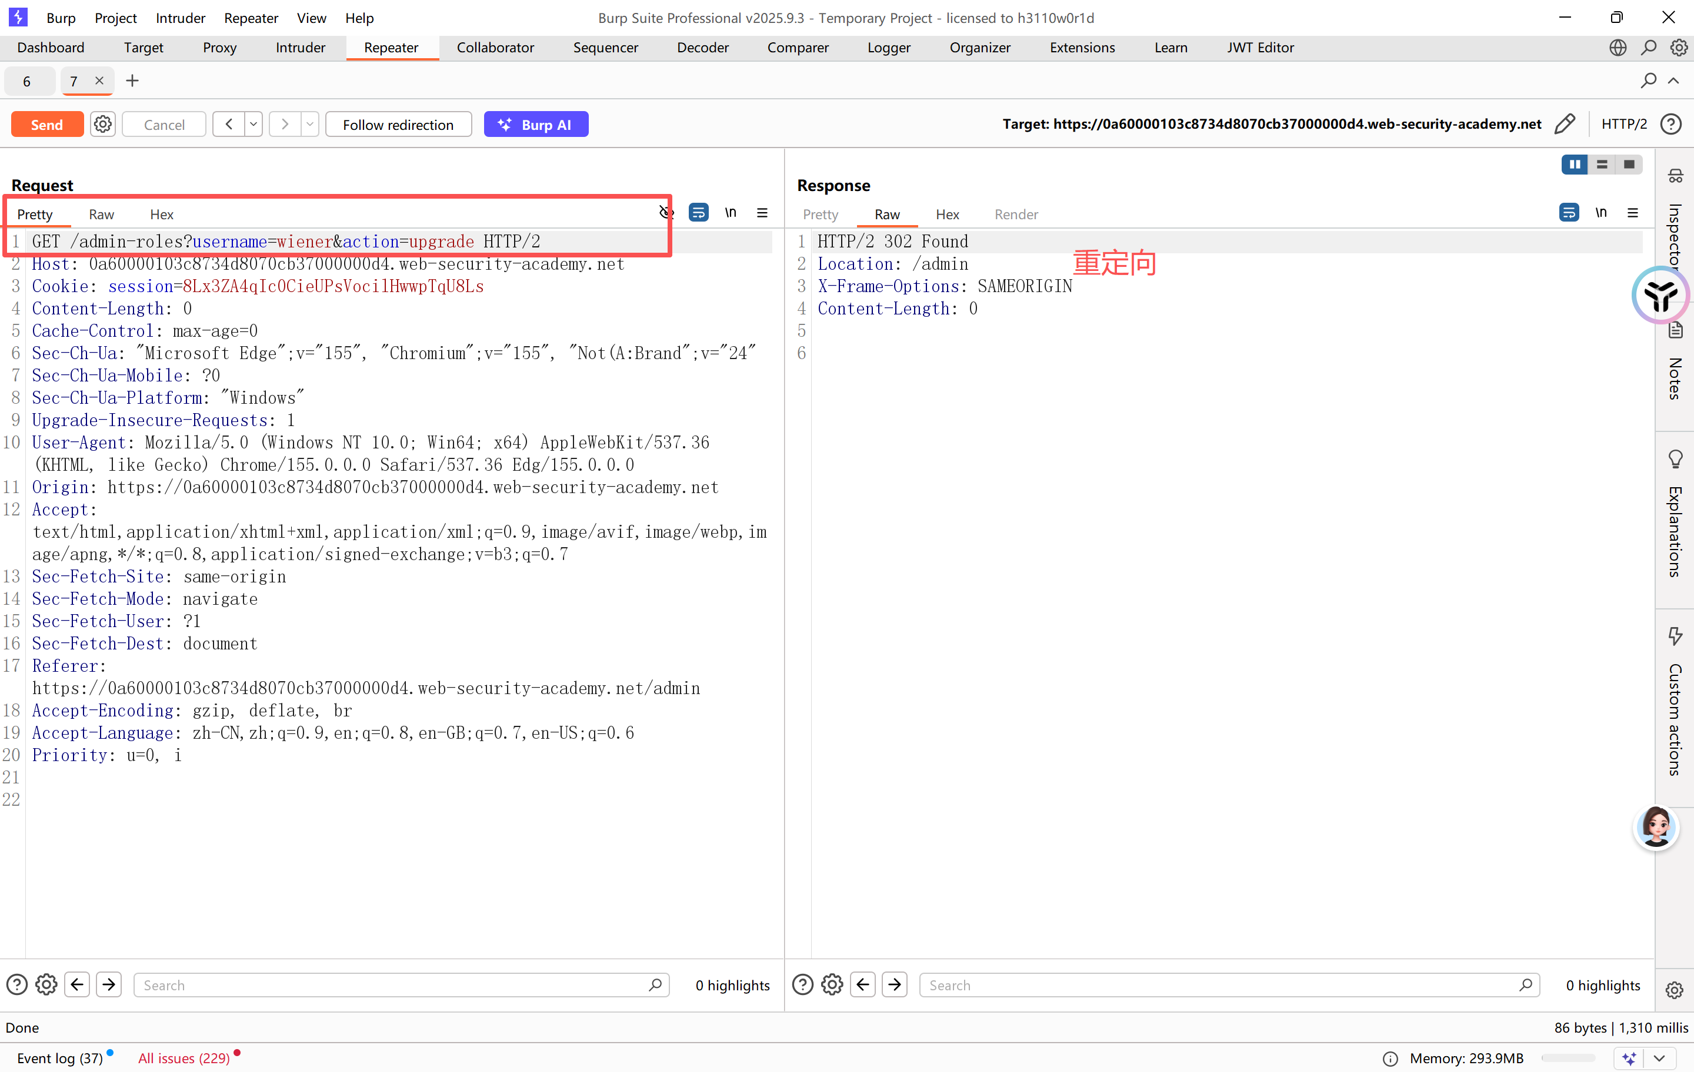Screen dimensions: 1694x1072
Task: Open Burp global search icon
Action: pos(1648,48)
